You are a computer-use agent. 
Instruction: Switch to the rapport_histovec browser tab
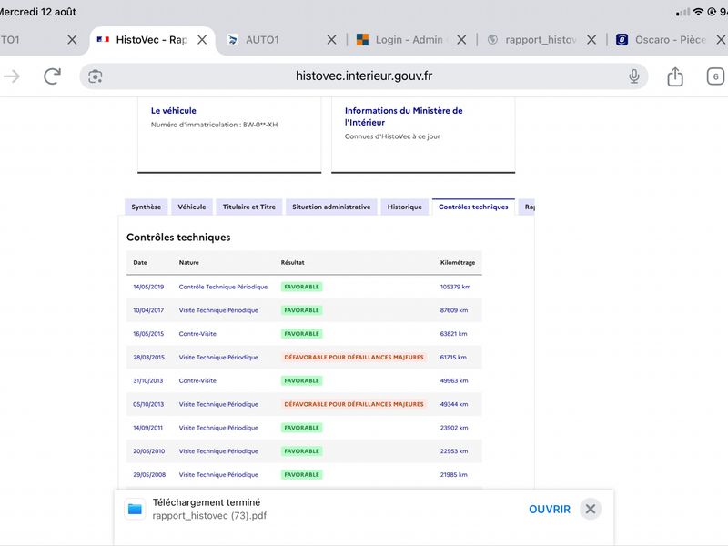[x=531, y=40]
